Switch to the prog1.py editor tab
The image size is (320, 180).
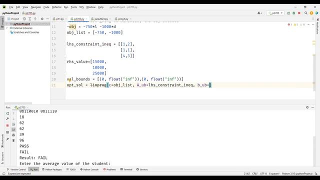pos(123,19)
